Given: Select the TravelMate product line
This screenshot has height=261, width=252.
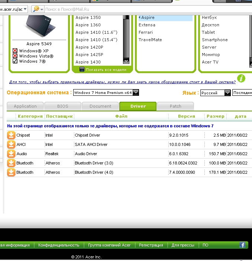Looking at the screenshot, I should [x=150, y=40].
